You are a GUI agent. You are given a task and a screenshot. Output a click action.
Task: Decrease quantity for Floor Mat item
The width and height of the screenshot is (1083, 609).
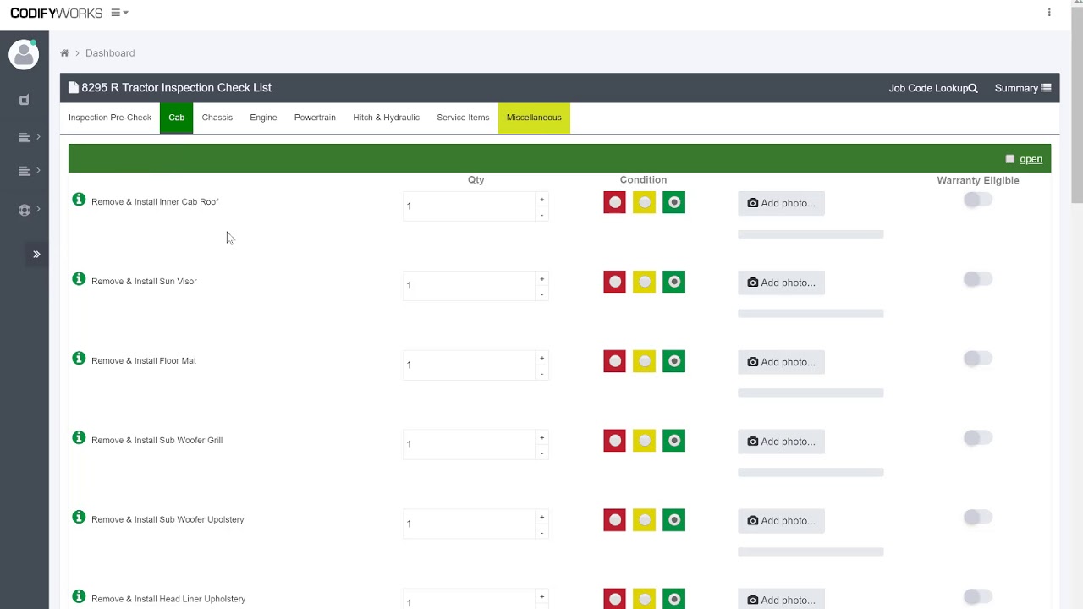tap(541, 374)
